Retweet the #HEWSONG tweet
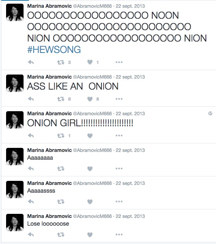 click(60, 62)
